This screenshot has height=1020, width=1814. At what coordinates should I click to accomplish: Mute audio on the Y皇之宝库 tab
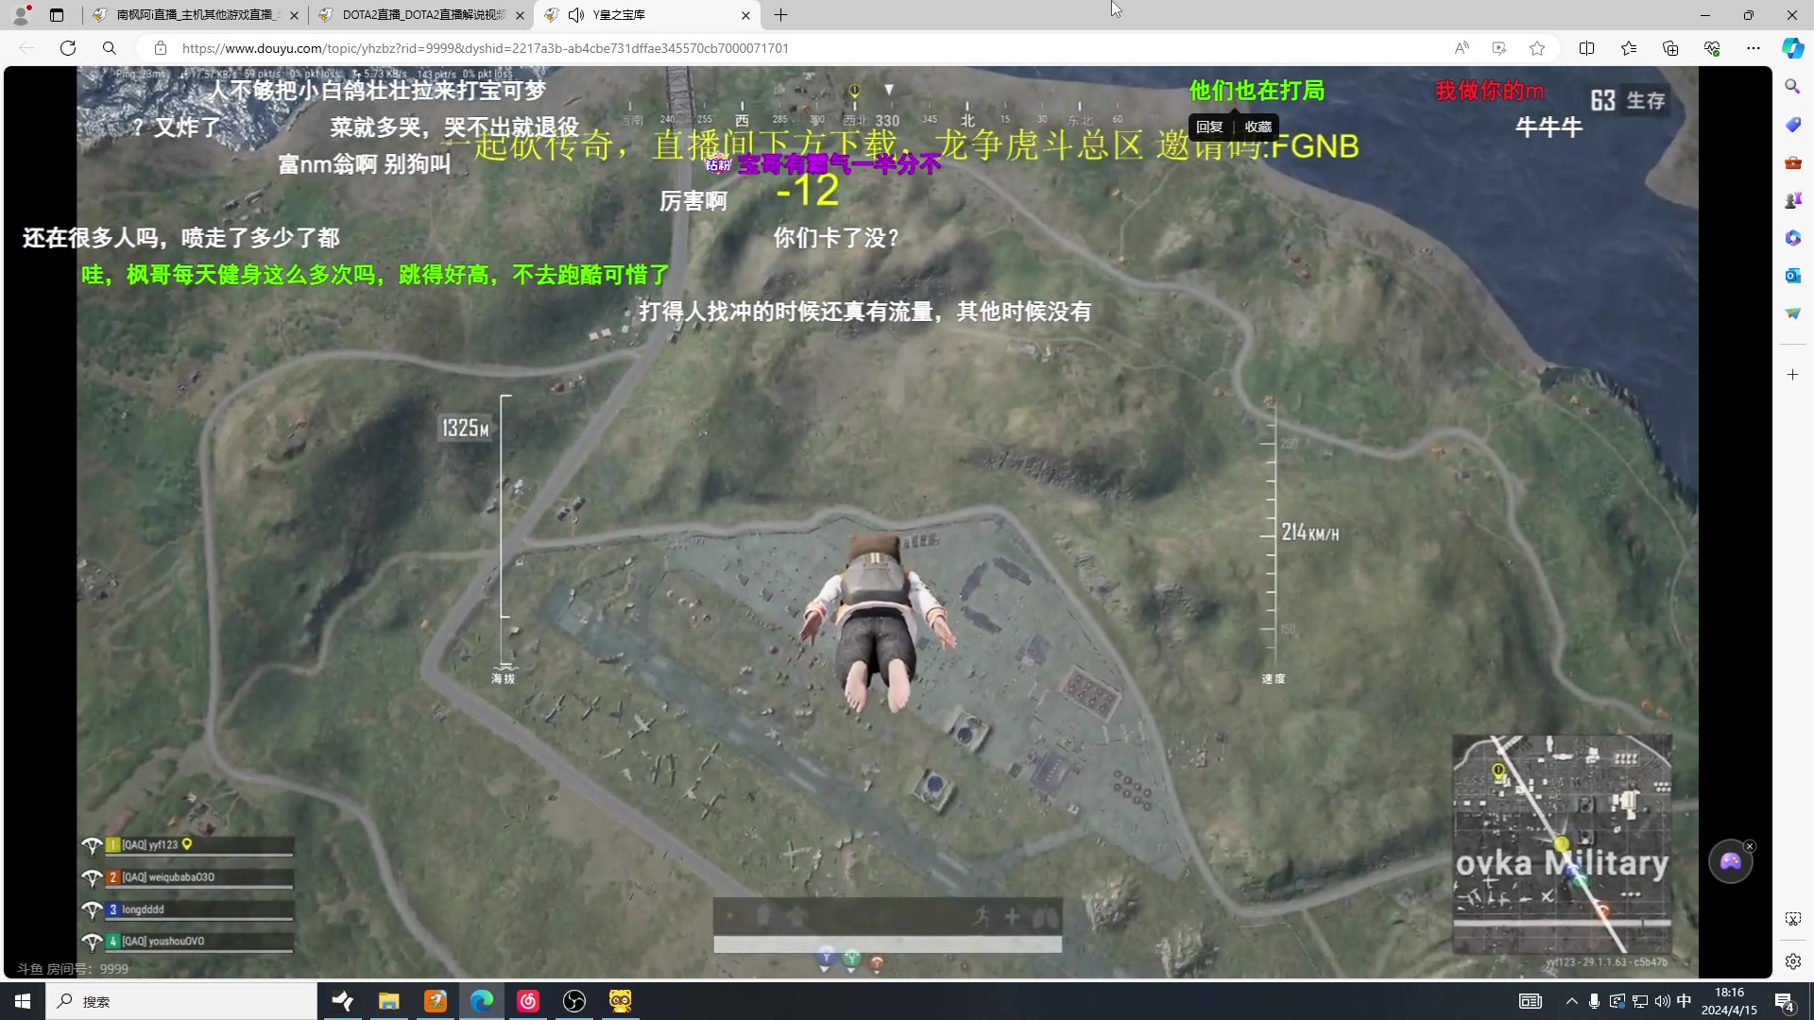click(575, 15)
